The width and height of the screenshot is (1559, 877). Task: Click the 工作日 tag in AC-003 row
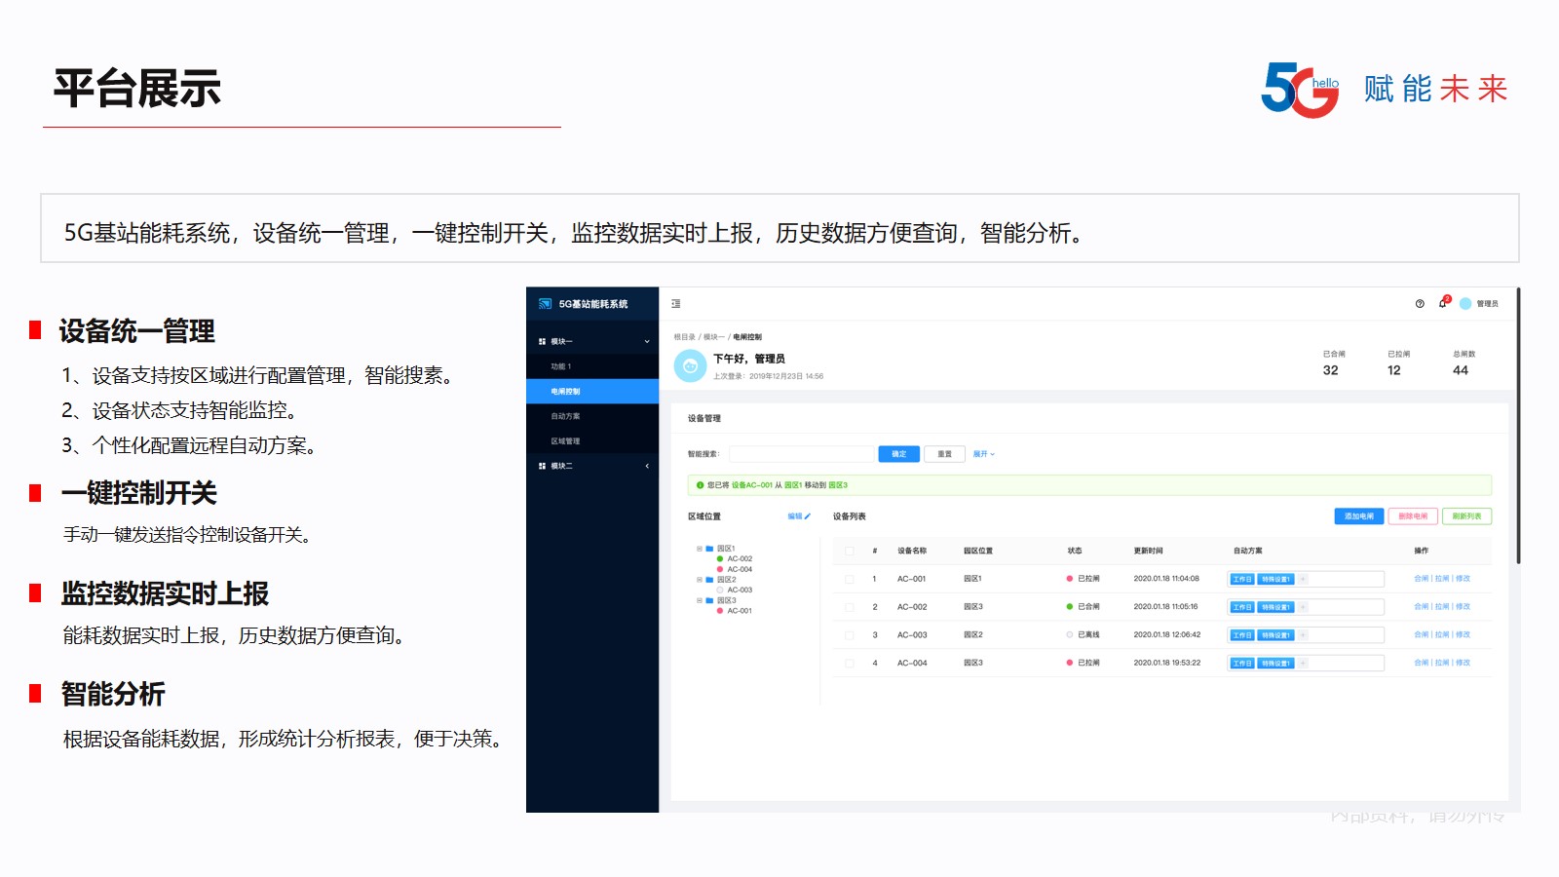pyautogui.click(x=1241, y=635)
